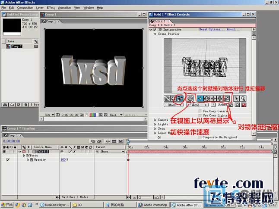Open the Layer menu
This screenshot has width=279, height=209.
pos(40,8)
